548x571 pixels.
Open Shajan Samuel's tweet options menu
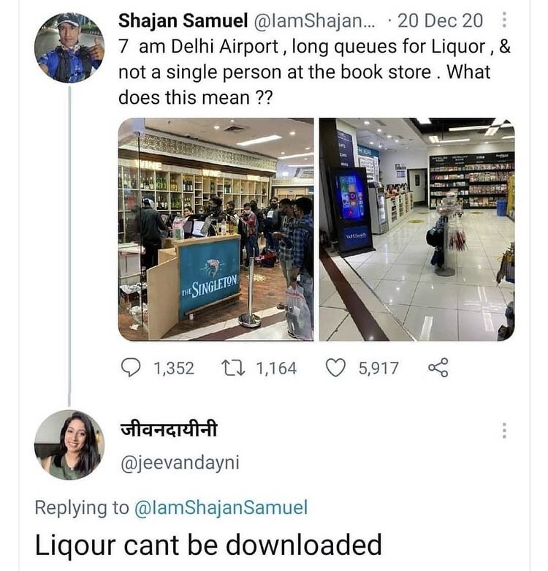click(504, 20)
